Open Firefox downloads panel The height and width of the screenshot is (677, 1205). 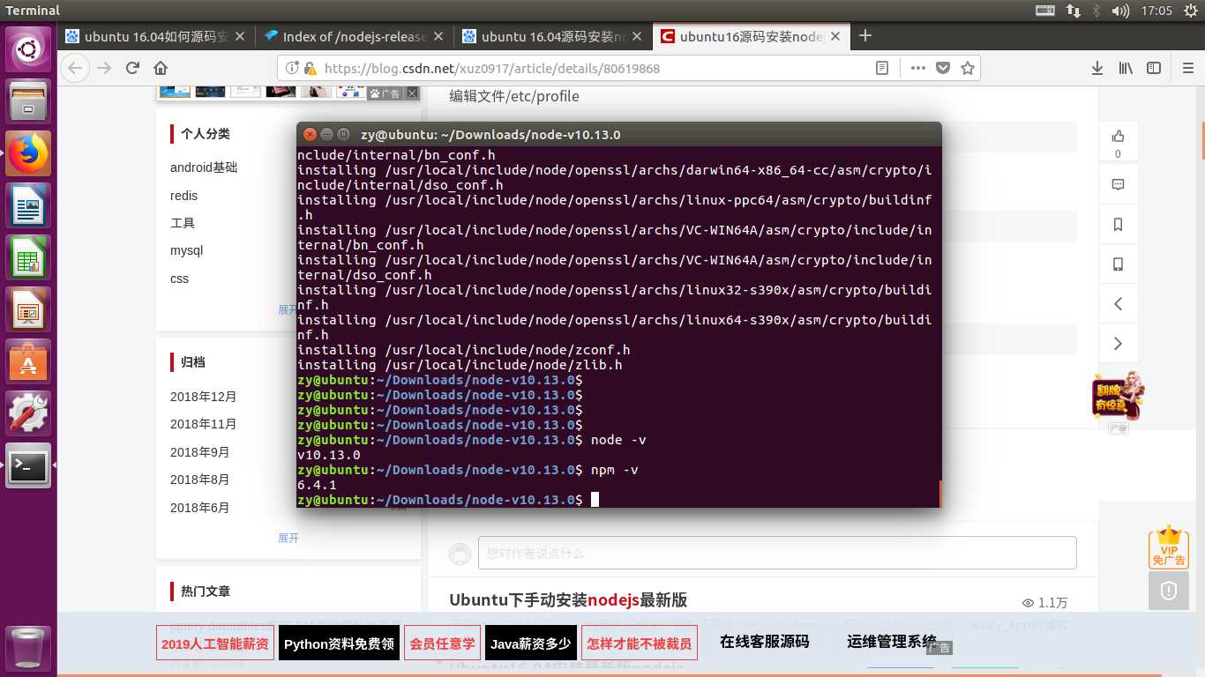[1097, 68]
